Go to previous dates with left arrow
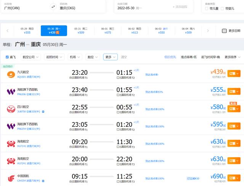 7,31
